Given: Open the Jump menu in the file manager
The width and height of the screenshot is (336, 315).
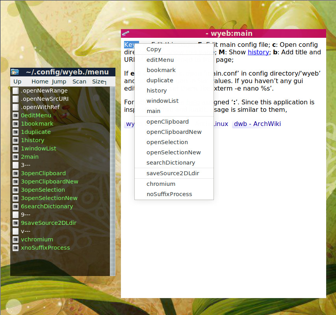Looking at the screenshot, I should coord(59,82).
